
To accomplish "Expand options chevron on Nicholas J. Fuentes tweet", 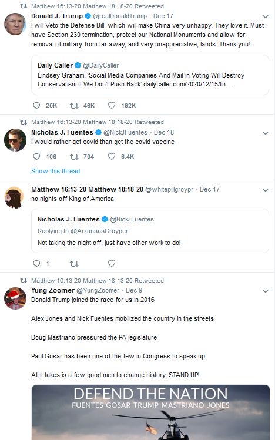I will pos(266,133).
